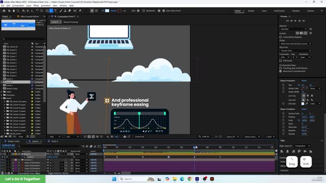Step to next frame in Preview panel
This screenshot has height=183, width=326.
pos(300,21)
